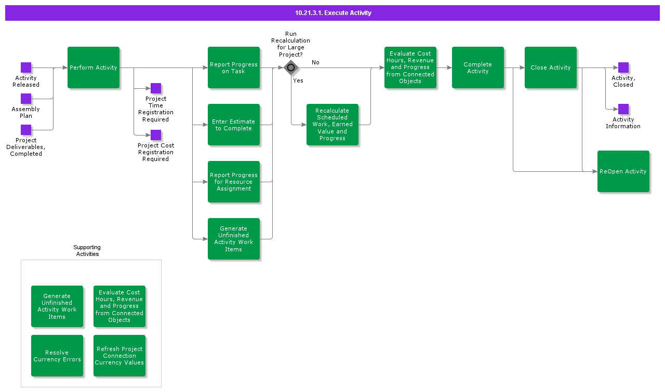Viewport: 665px width, 392px height.
Task: Open Generate Unfinished Activity Work Items in Supporting Activities
Action: tap(57, 306)
